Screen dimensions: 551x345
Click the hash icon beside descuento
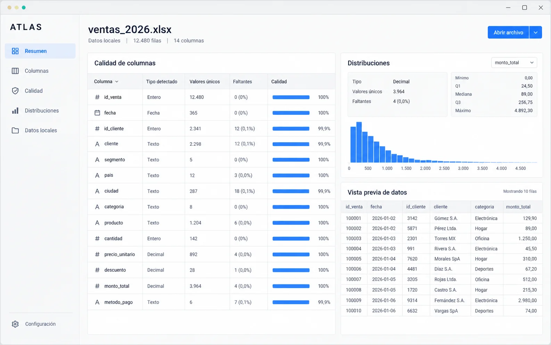97,270
